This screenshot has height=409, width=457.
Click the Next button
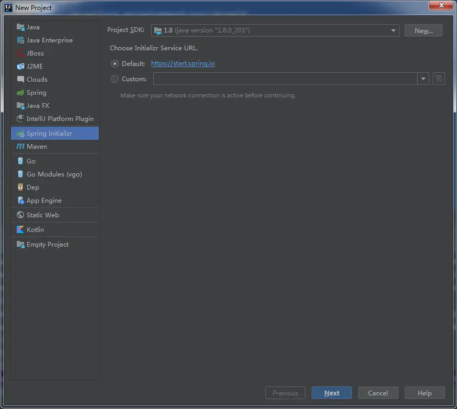[x=332, y=393]
